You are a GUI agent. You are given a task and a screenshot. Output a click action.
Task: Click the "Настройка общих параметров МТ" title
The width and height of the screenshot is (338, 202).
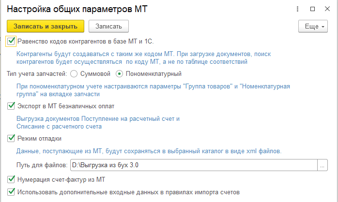tap(77, 10)
